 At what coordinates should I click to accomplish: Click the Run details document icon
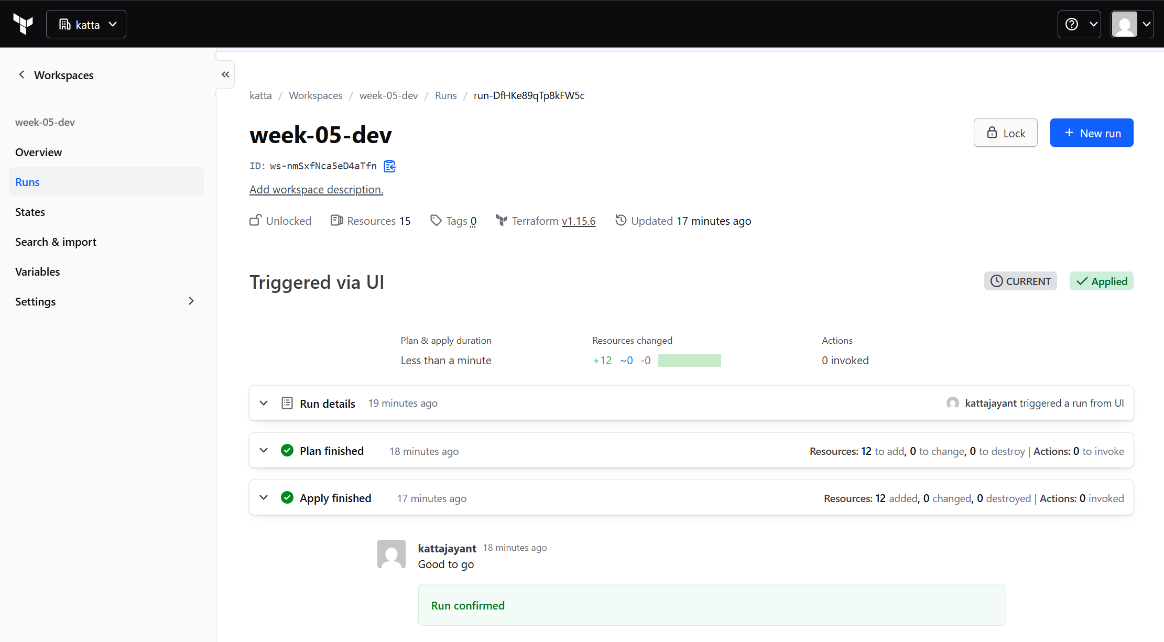coord(287,403)
